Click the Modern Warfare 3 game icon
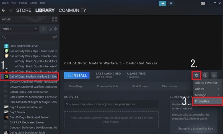 click(6, 77)
